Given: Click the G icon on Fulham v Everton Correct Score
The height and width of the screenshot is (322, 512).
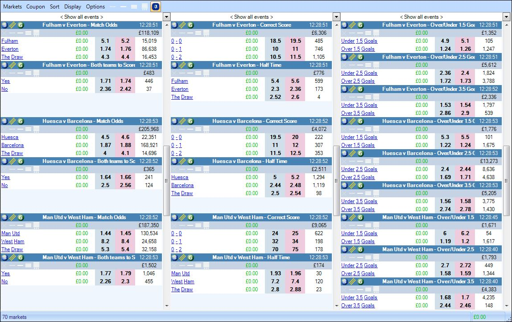Looking at the screenshot, I should click(x=191, y=25).
